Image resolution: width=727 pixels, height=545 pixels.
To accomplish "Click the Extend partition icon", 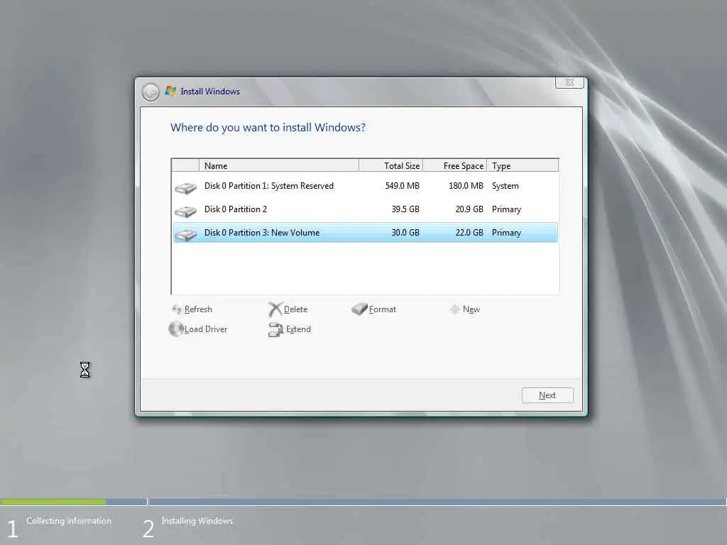I will pos(275,329).
